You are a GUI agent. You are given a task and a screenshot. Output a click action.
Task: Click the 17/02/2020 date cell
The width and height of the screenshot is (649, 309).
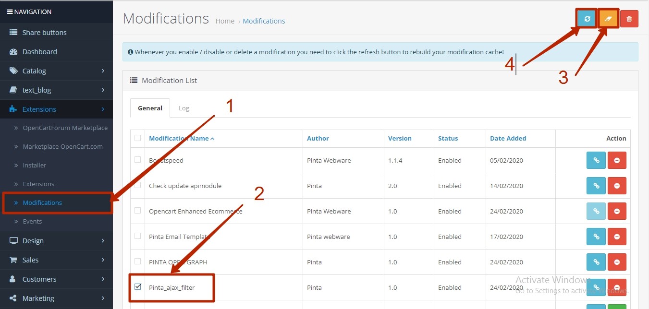521,237
